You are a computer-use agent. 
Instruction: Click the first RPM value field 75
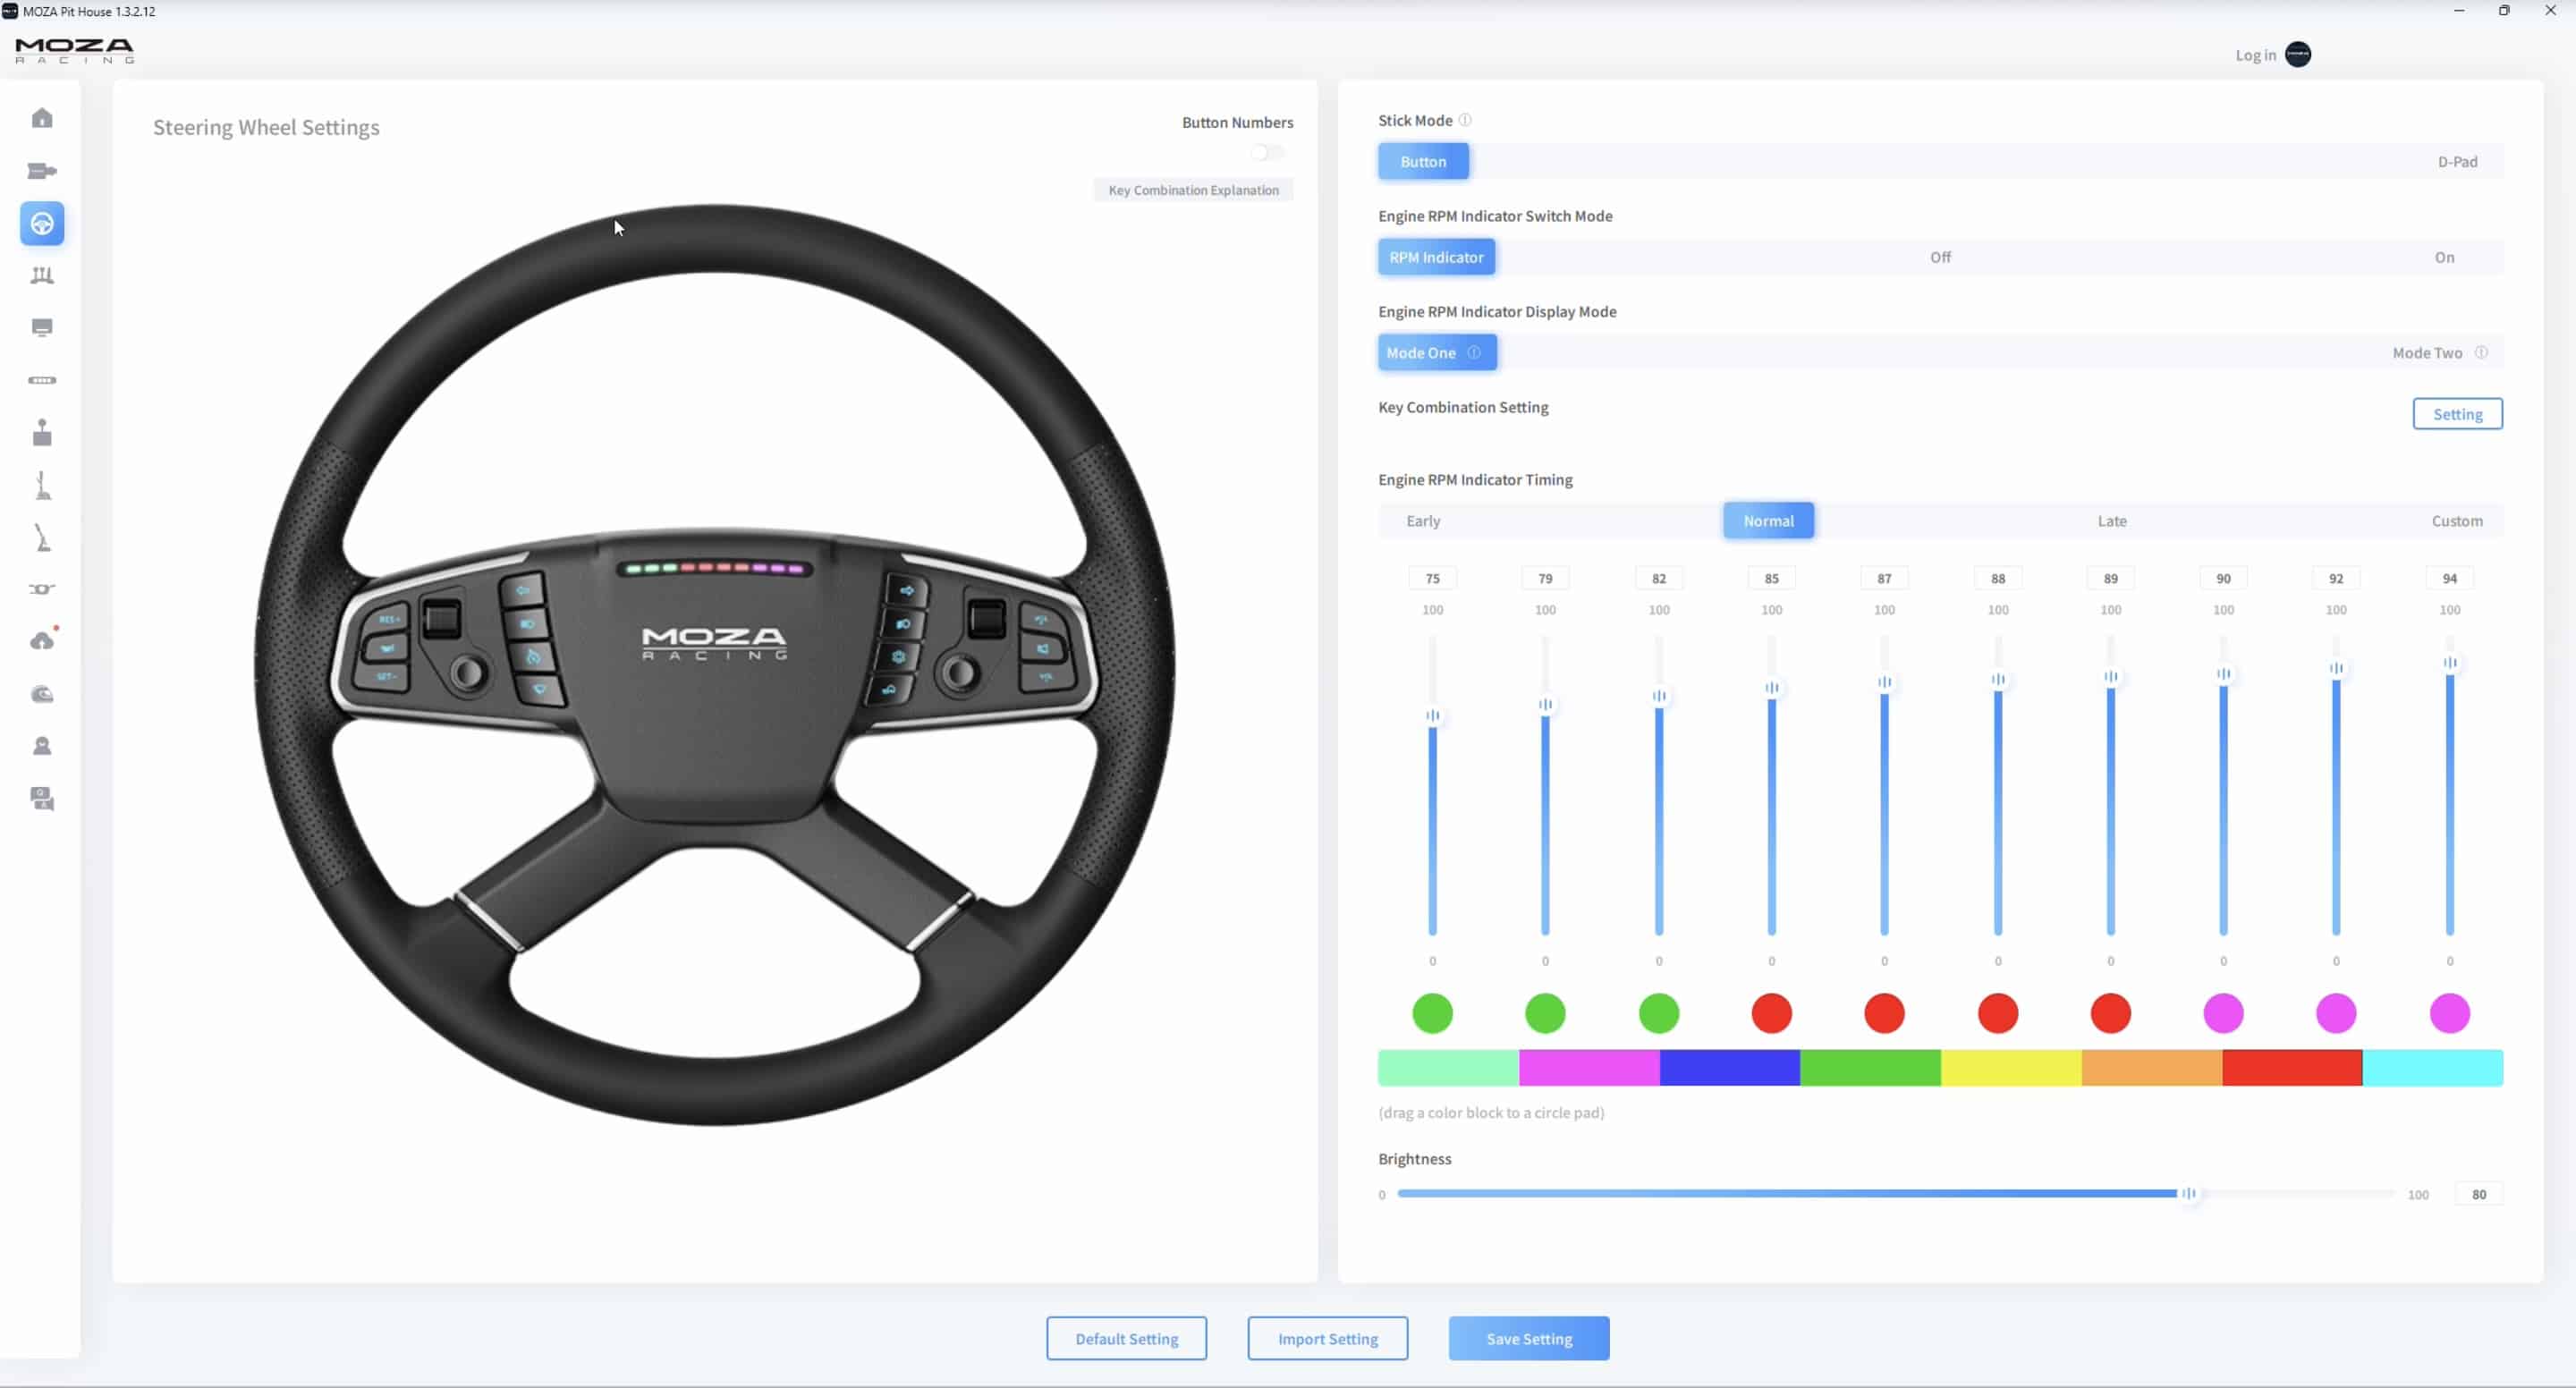tap(1432, 578)
